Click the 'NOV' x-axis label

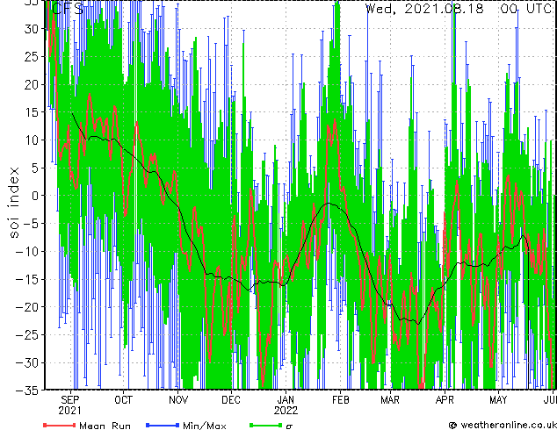point(178,400)
